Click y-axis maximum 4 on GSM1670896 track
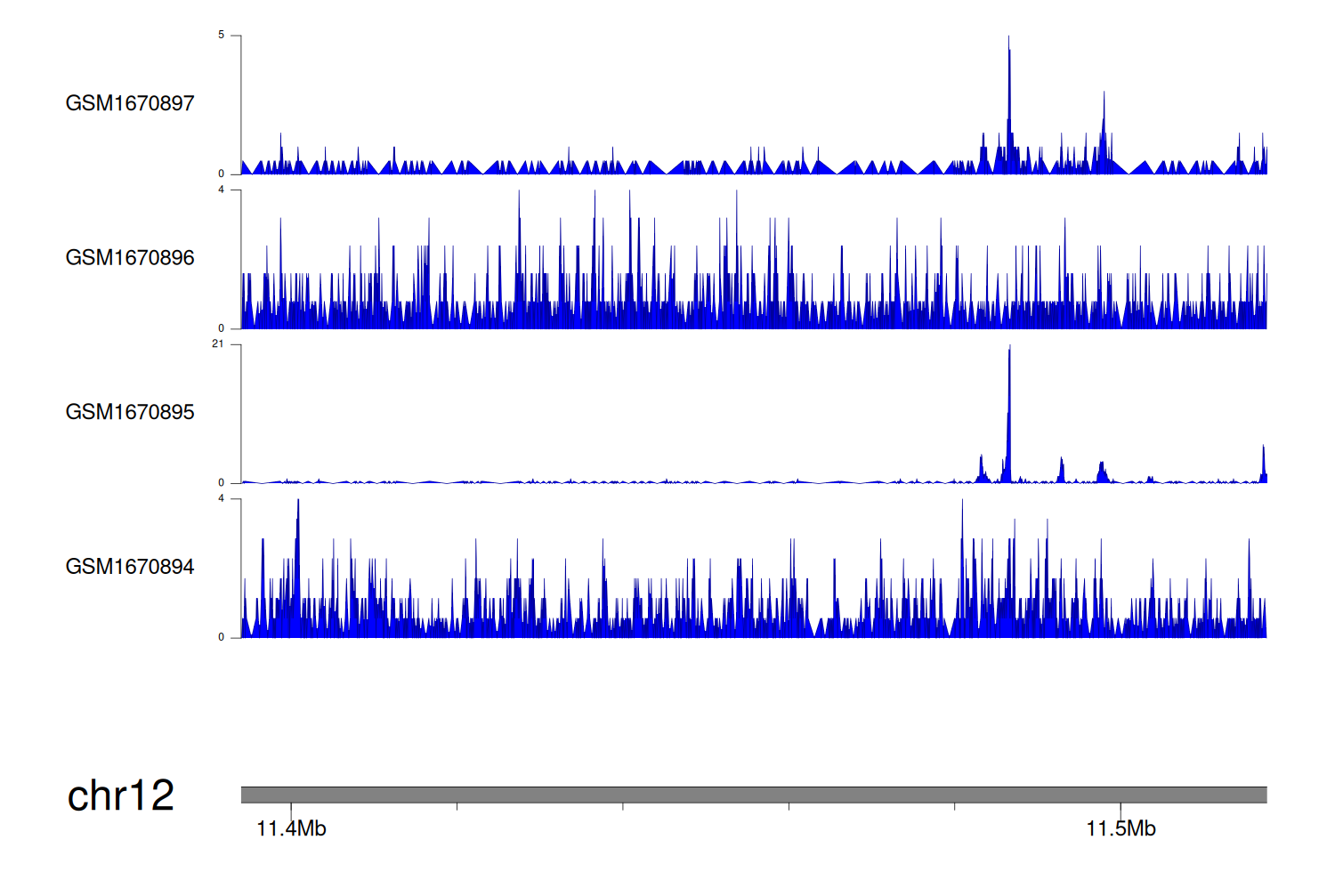The height and width of the screenshot is (872, 1335). point(221,190)
